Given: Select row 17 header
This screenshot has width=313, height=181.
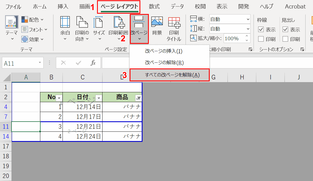Looking at the screenshot, I should pyautogui.click(x=6, y=146).
